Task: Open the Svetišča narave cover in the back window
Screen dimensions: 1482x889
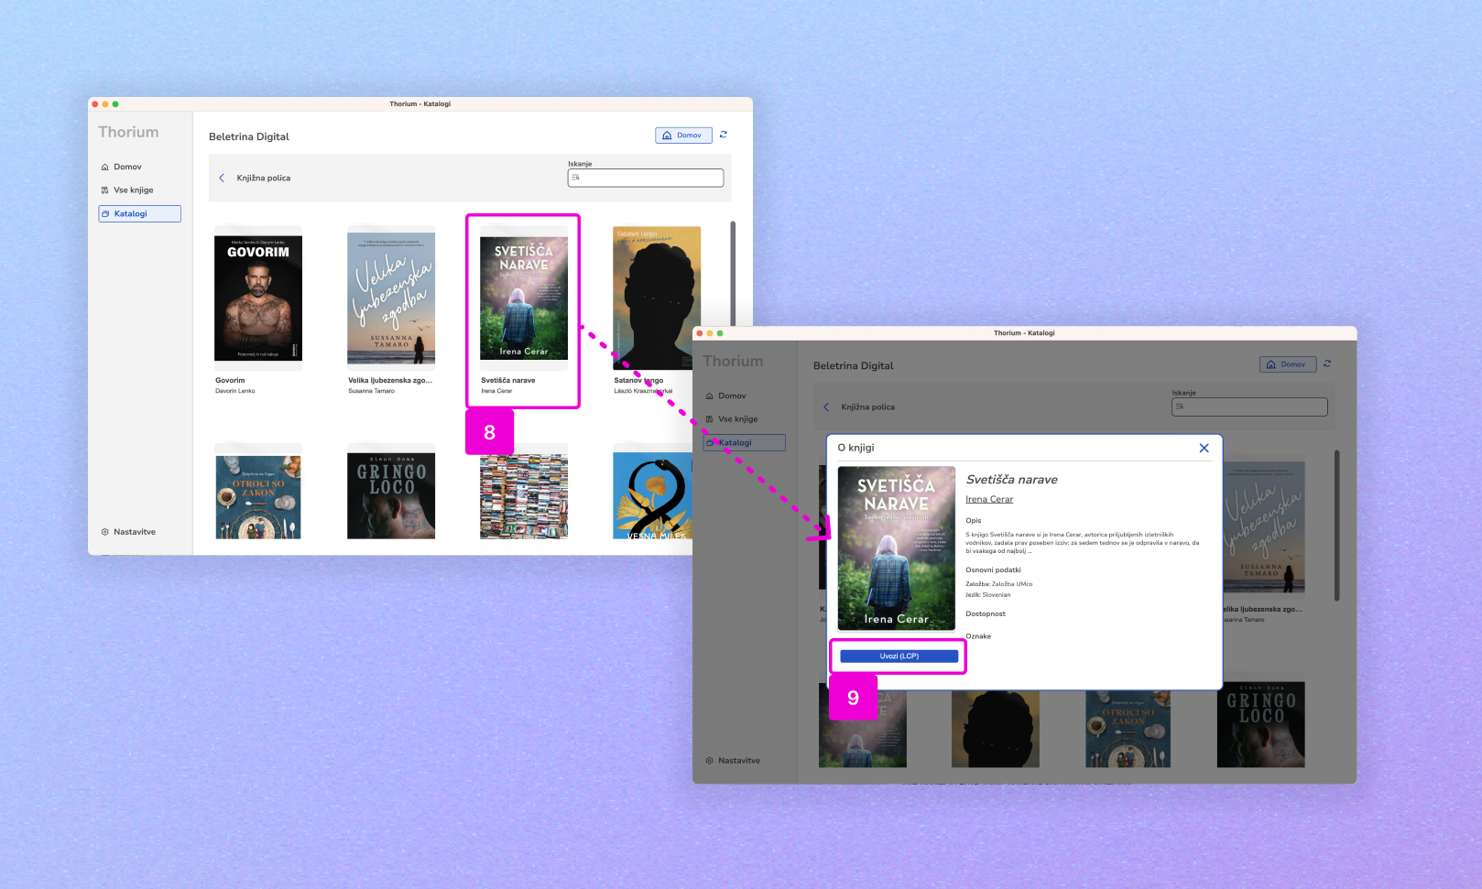Action: coord(524,298)
